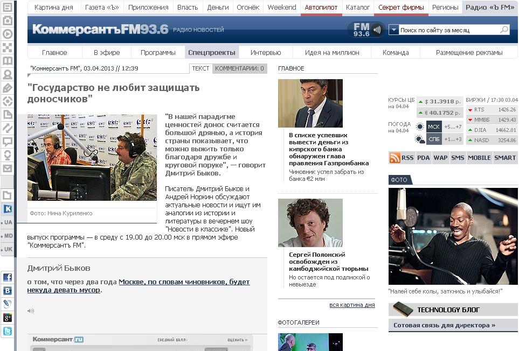The width and height of the screenshot is (519, 351).
Task: Switch to UA edition
Action: coord(8,222)
